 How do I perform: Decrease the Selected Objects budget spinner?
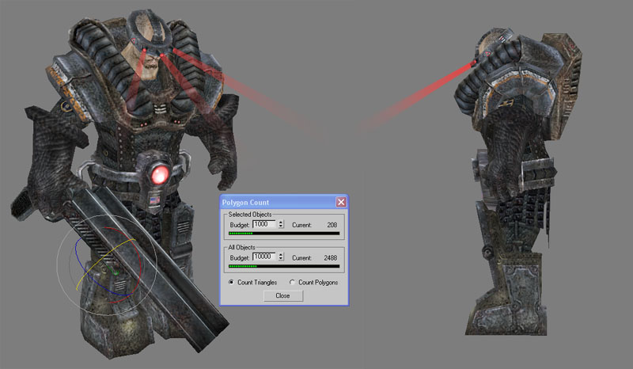tap(281, 226)
